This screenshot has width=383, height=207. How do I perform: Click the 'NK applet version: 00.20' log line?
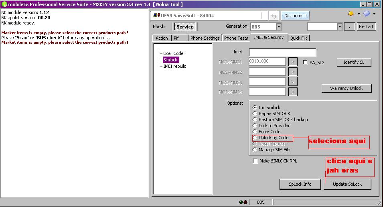point(26,18)
